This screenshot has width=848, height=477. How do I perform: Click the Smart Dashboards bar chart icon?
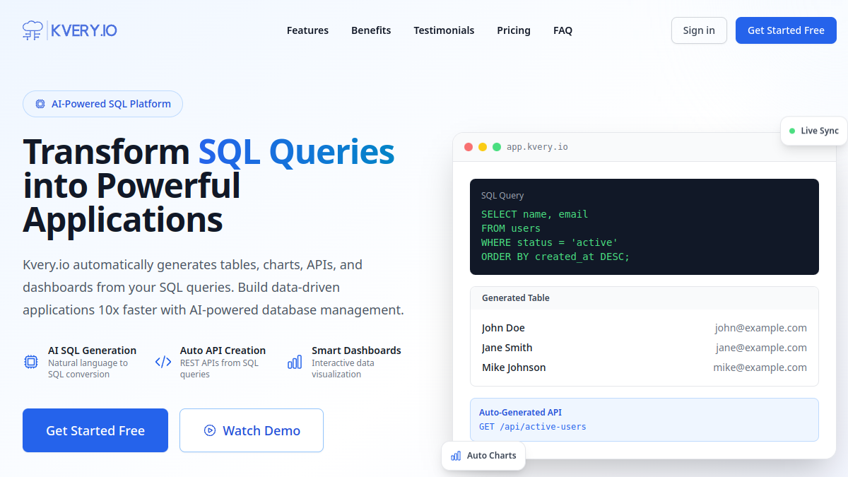click(x=295, y=362)
